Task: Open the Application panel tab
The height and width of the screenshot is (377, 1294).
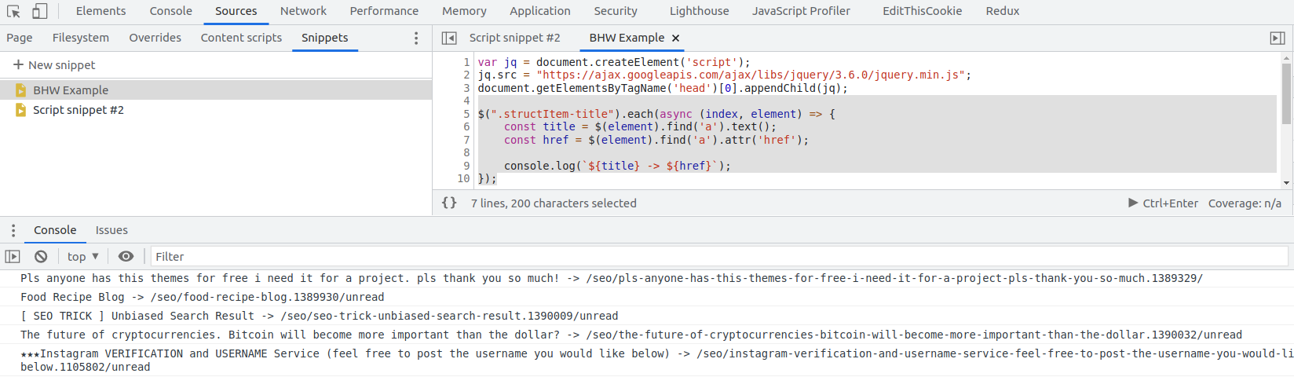Action: click(539, 11)
